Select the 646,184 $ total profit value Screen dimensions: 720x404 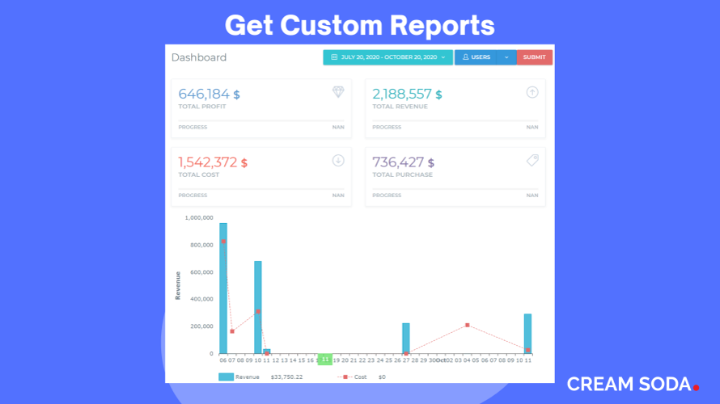209,94
